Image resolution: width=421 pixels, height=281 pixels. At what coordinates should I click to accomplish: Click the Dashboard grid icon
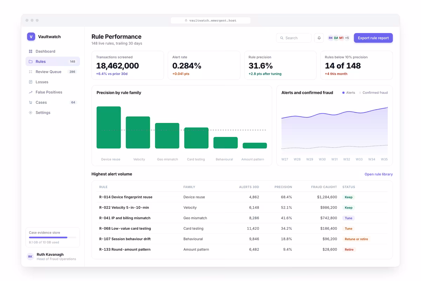(31, 51)
